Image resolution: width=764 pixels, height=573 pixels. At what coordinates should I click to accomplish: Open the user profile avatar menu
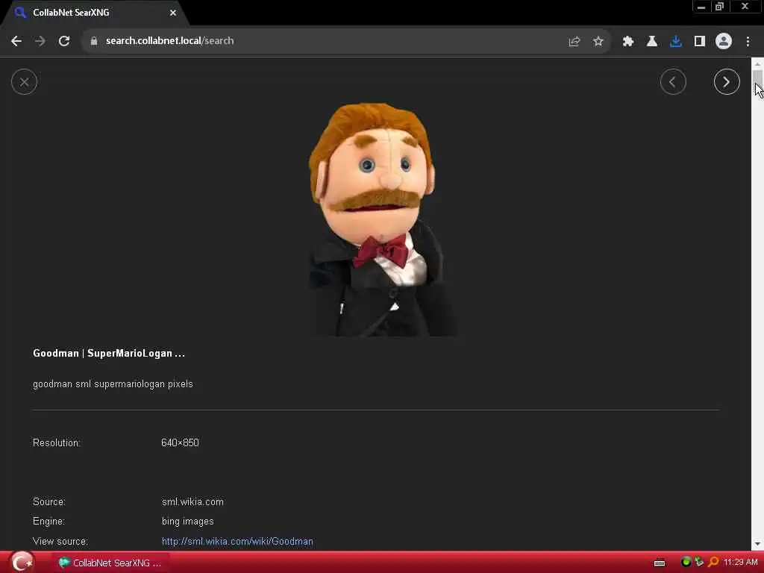(x=724, y=41)
